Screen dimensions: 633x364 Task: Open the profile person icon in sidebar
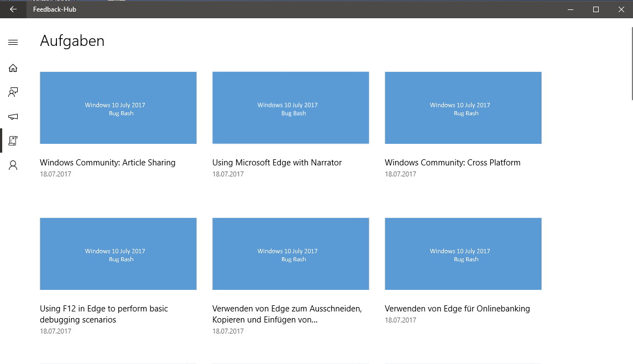pos(13,165)
